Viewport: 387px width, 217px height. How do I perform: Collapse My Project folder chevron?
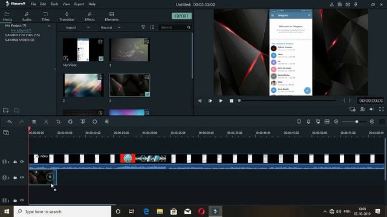(49, 25)
